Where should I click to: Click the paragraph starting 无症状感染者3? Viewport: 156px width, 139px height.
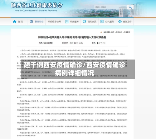point(72,115)
